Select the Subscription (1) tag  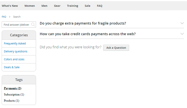(14, 94)
